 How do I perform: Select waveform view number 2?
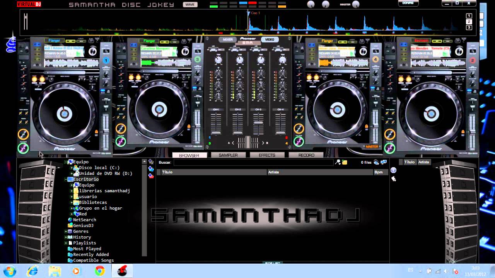[x=469, y=22]
